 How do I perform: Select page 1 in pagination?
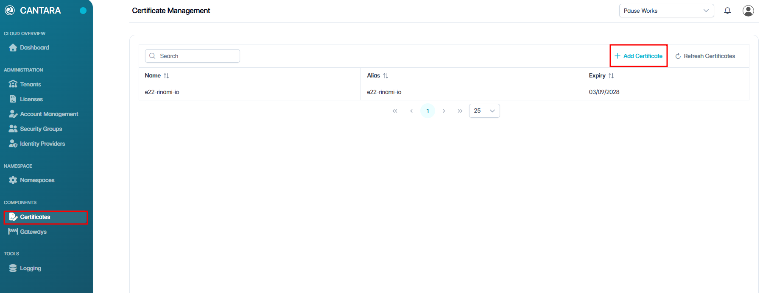427,111
